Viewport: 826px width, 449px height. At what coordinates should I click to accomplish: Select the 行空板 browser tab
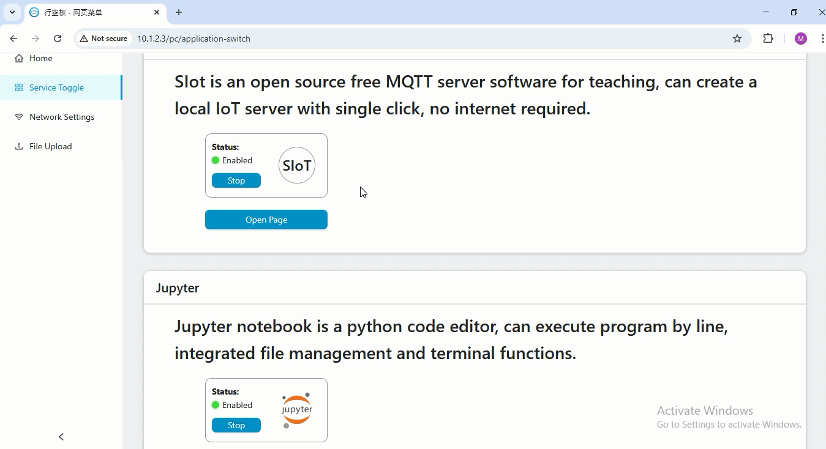(x=95, y=12)
